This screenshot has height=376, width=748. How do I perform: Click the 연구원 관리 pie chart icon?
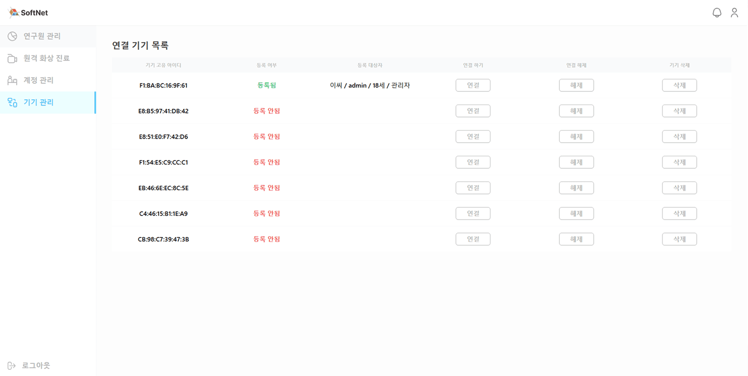click(x=12, y=36)
